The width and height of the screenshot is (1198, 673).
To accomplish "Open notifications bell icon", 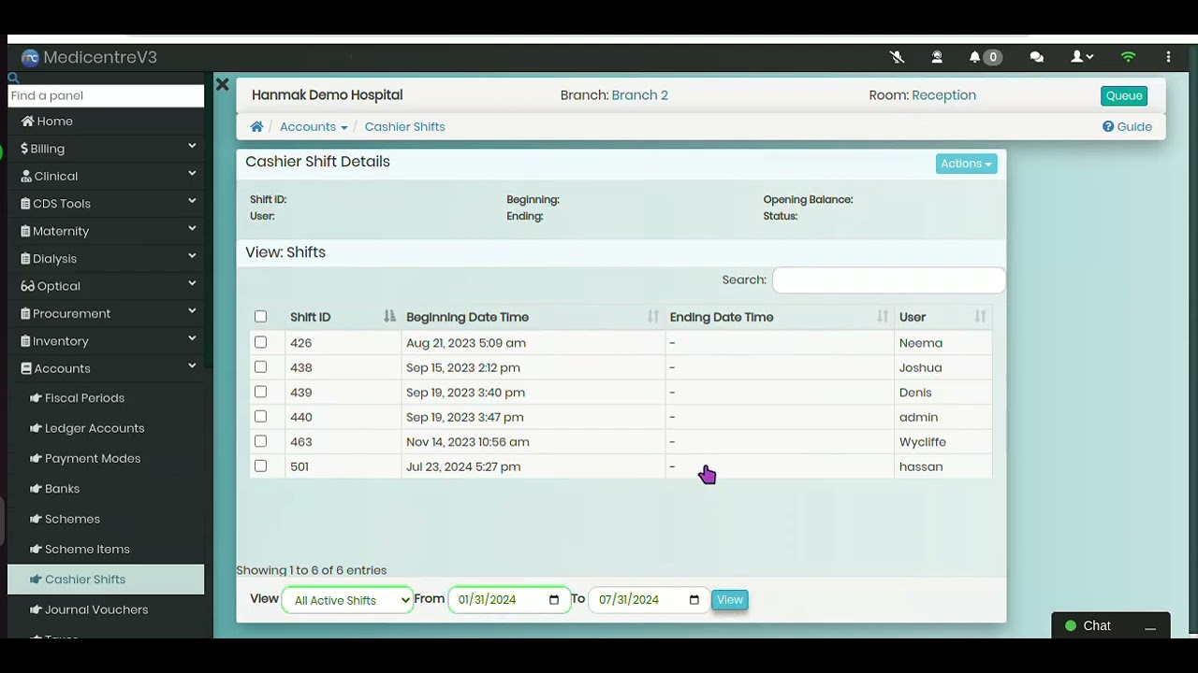I will coord(975,57).
